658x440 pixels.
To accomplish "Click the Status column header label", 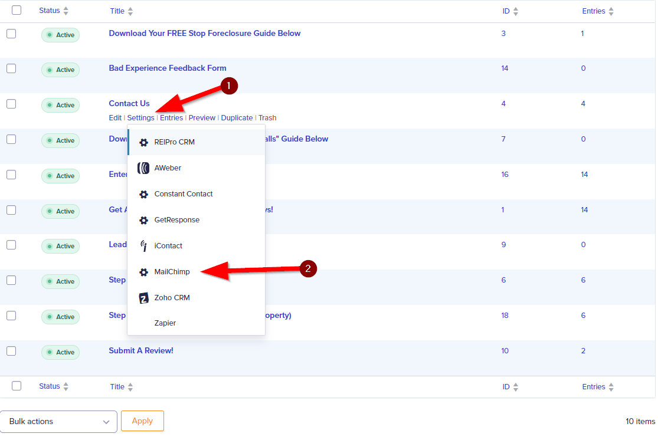I will pyautogui.click(x=50, y=11).
